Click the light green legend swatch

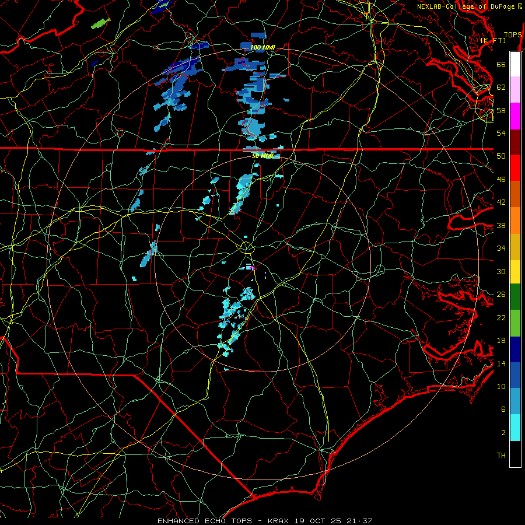click(x=515, y=323)
